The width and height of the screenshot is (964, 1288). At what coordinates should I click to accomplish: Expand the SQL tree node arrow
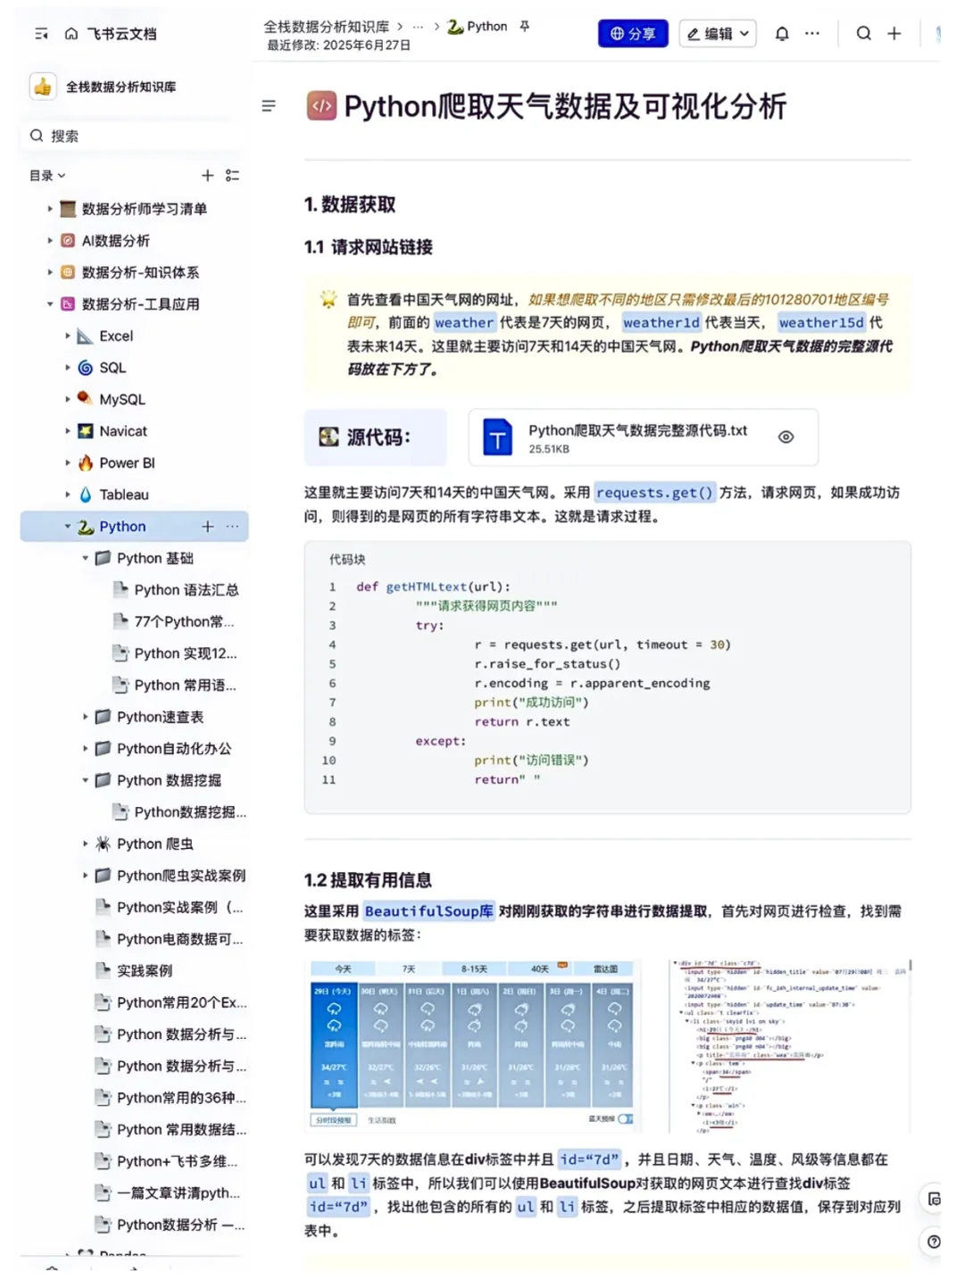point(68,368)
